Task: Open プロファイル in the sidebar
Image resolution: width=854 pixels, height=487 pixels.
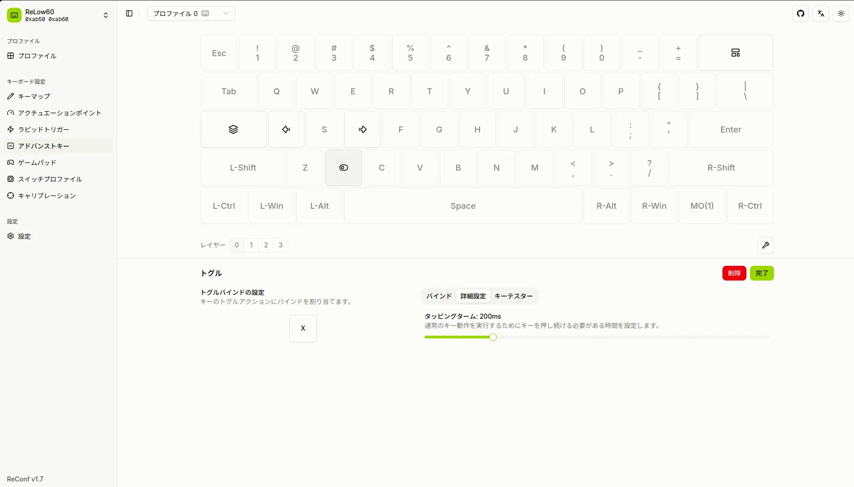Action: pos(58,56)
